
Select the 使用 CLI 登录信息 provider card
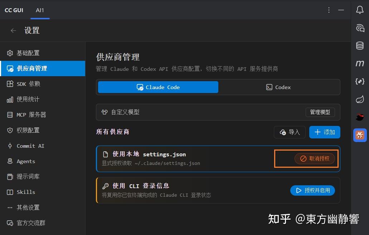click(x=218, y=190)
